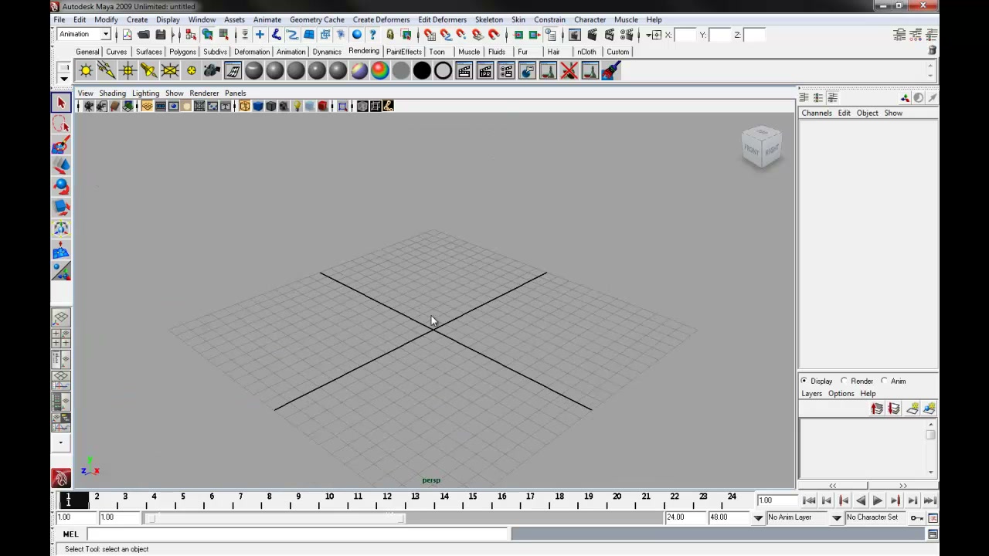Open the viewport Shading menu

click(x=112, y=93)
